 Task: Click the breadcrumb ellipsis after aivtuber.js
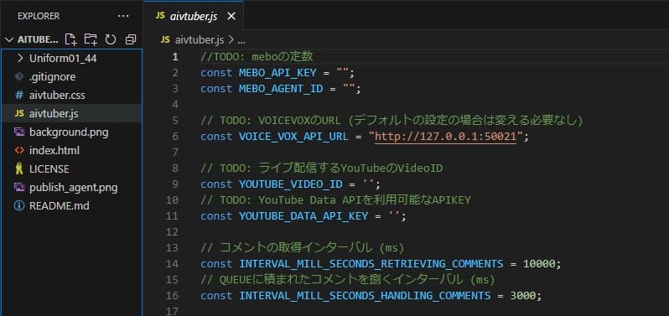tap(241, 40)
